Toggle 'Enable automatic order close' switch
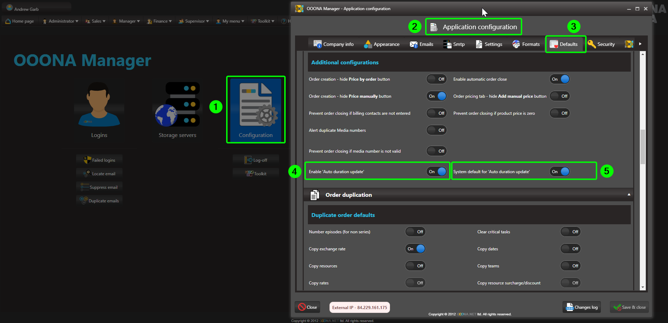Image resolution: width=668 pixels, height=323 pixels. pyautogui.click(x=559, y=79)
